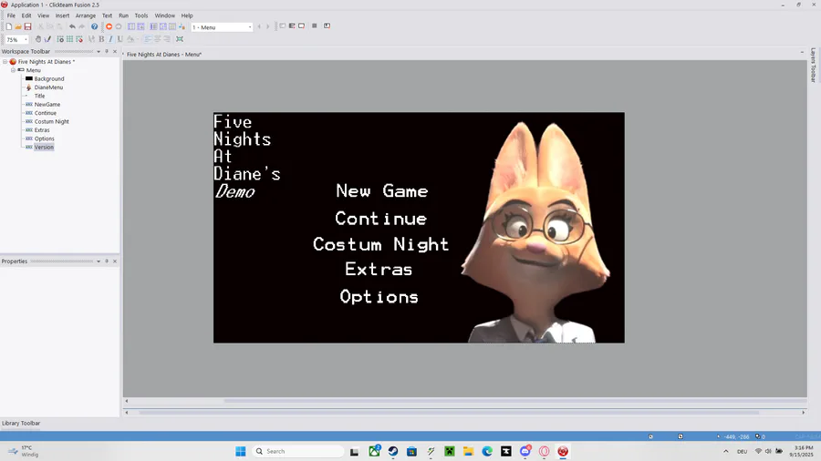
Task: Toggle bold text formatting
Action: [101, 39]
